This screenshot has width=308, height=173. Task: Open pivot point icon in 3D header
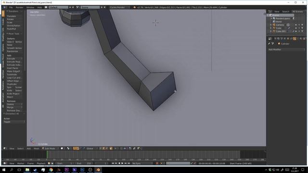pyautogui.click(x=68, y=148)
